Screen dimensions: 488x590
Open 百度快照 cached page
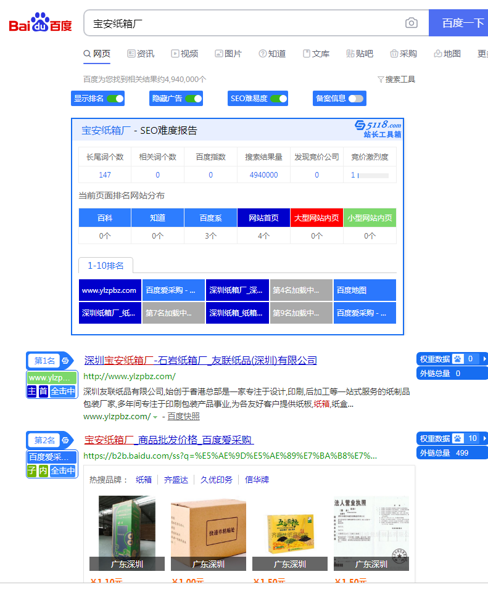183,417
